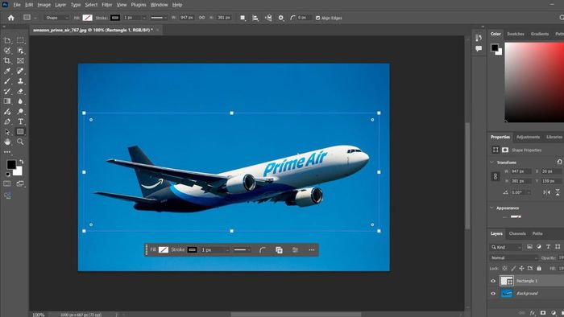Select the Eraser tool

[20, 91]
